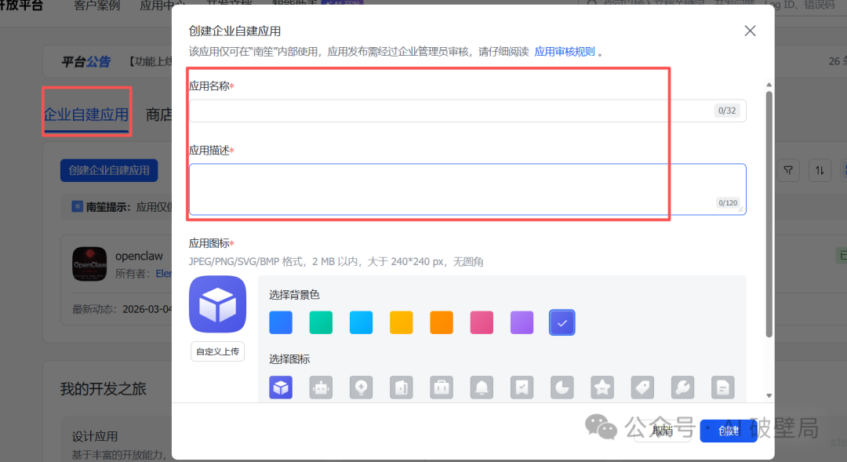Click the 应用描述 text area
This screenshot has width=847, height=462.
[467, 189]
